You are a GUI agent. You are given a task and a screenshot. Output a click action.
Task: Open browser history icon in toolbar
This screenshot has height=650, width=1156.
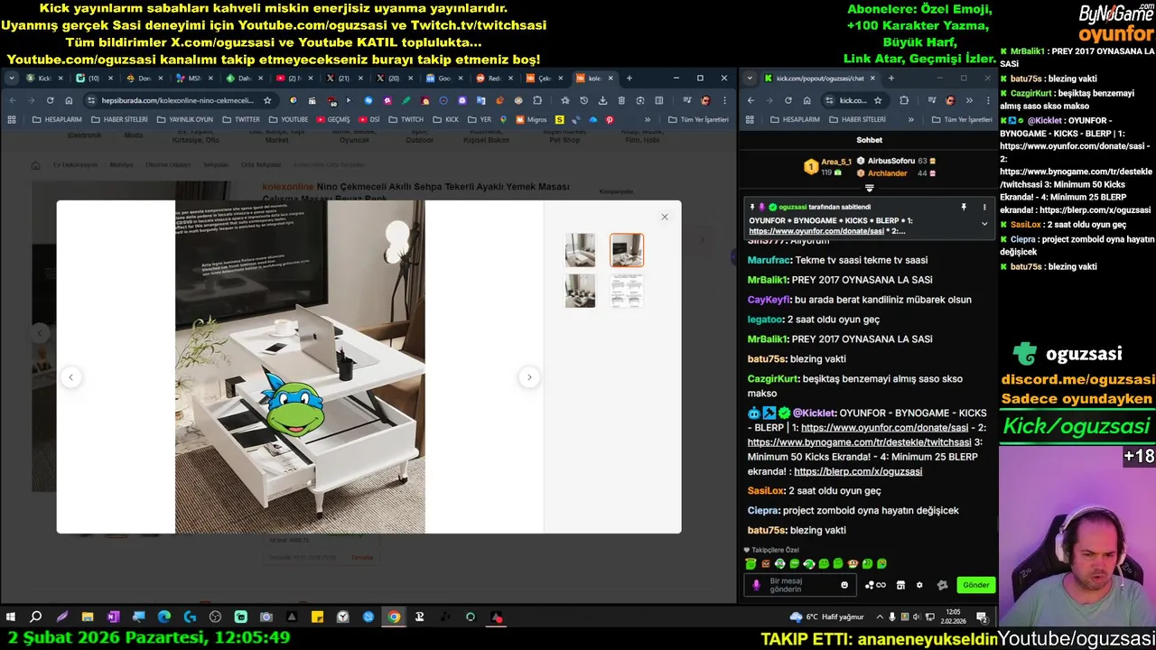pyautogui.click(x=583, y=100)
